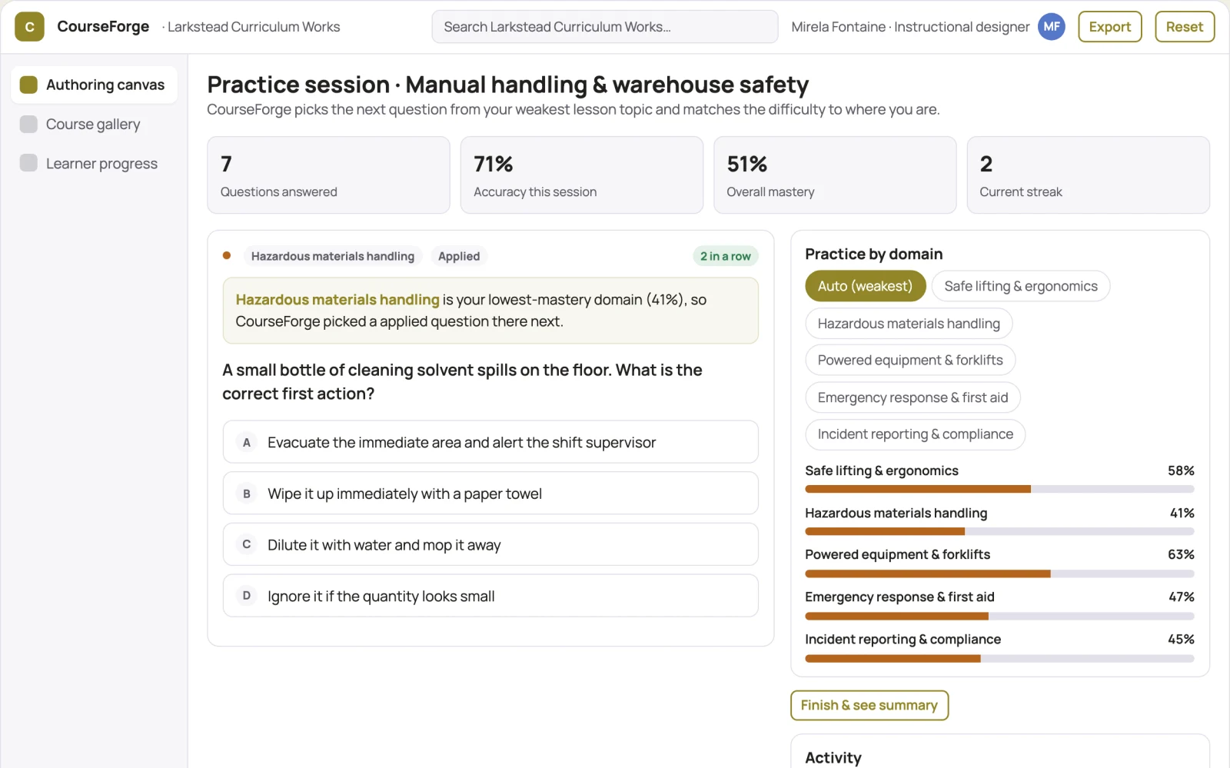This screenshot has width=1230, height=768.
Task: Choose the Powered equipment & forklifts chip
Action: point(910,360)
